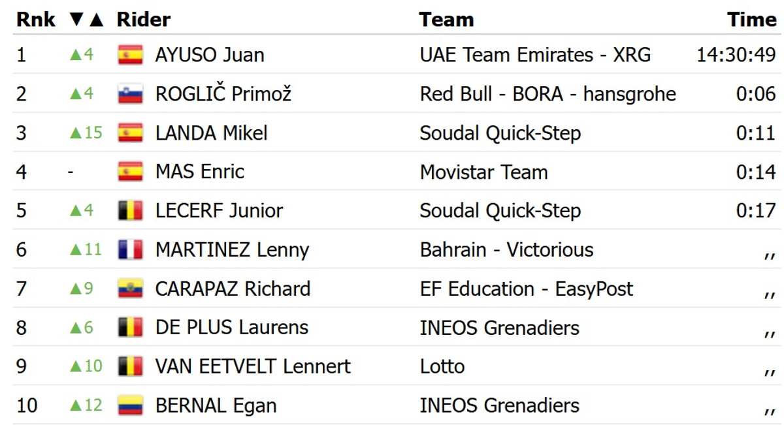Screen dimensions: 784x425
Task: Click the Spanish flag beside AYUSO Juan
Action: coord(131,55)
